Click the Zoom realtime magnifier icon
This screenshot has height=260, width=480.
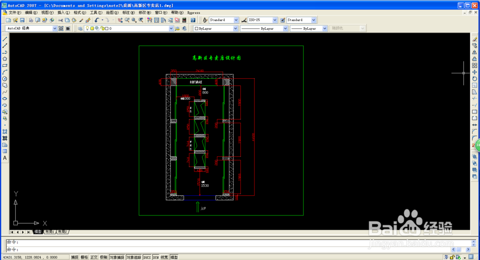point(127,20)
